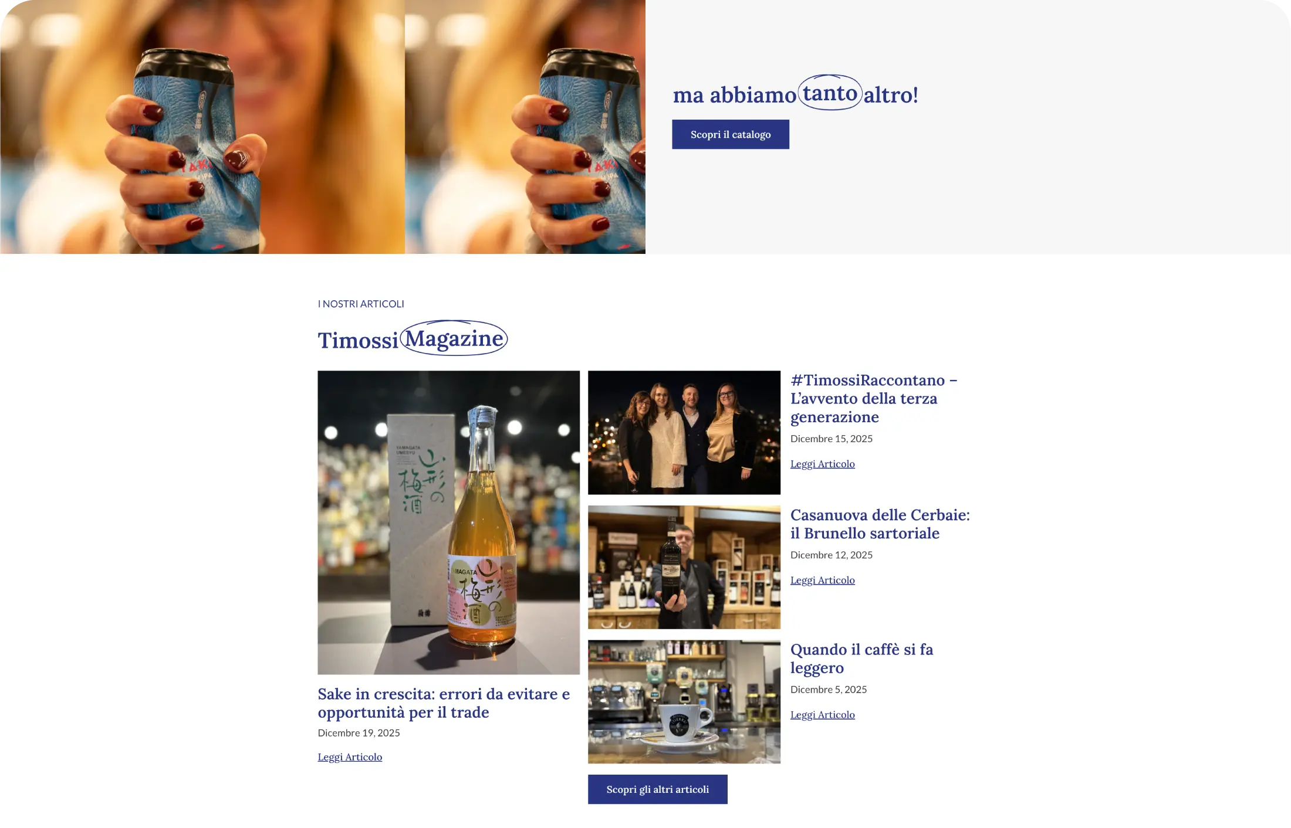The image size is (1291, 828).
Task: Click the Quando il caffè si fa leggero title
Action: point(861,659)
